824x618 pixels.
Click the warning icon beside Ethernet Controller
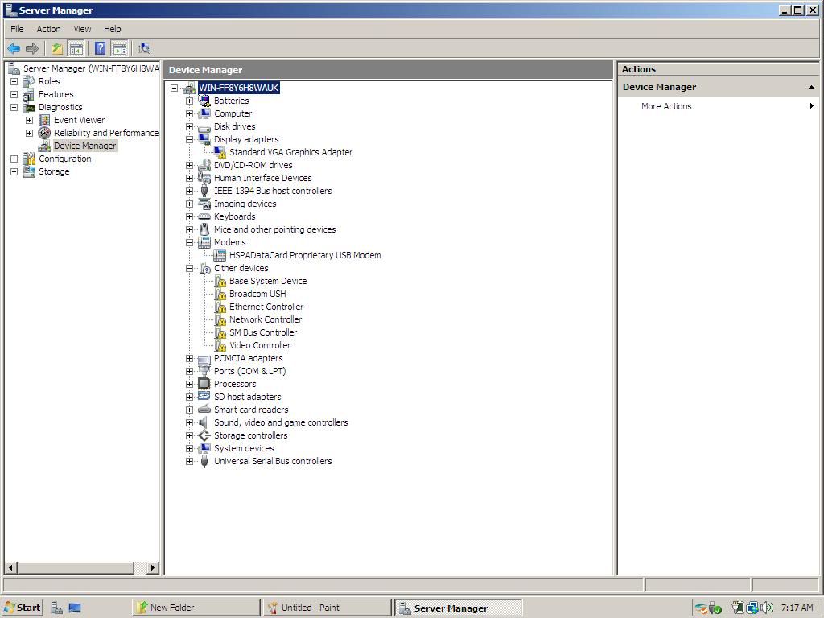[x=220, y=307]
